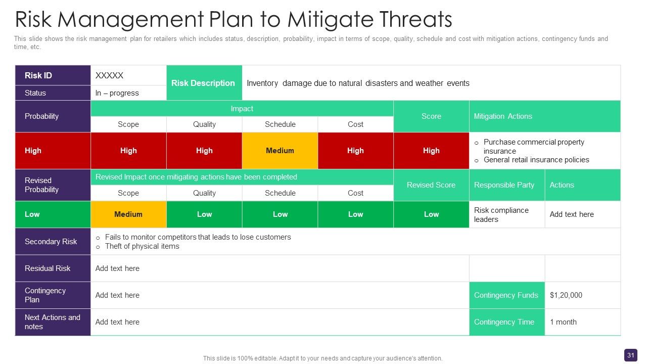Select the Secondary Risk row label
The image size is (647, 364).
(53, 242)
